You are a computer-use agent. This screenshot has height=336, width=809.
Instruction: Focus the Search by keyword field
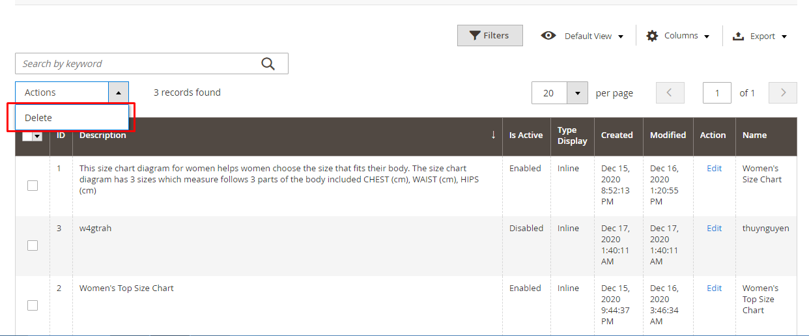(137, 64)
